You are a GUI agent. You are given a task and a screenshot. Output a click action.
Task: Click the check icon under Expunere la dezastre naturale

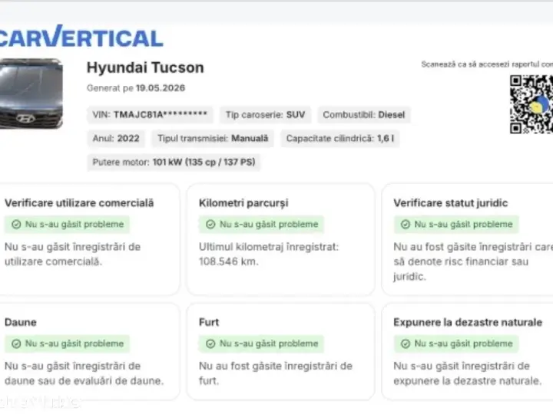click(x=406, y=343)
